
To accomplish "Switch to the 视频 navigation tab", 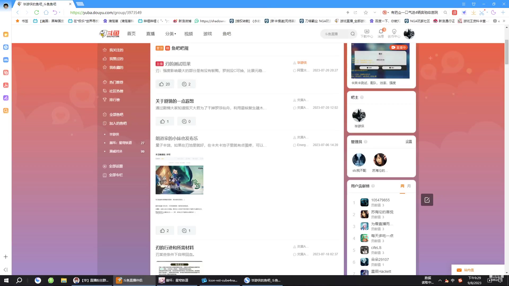I will coord(188,34).
